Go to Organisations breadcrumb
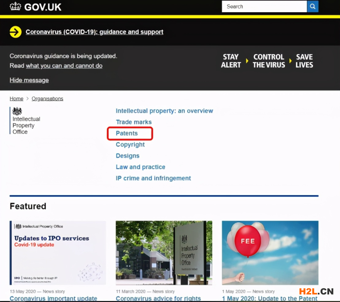 pyautogui.click(x=48, y=98)
